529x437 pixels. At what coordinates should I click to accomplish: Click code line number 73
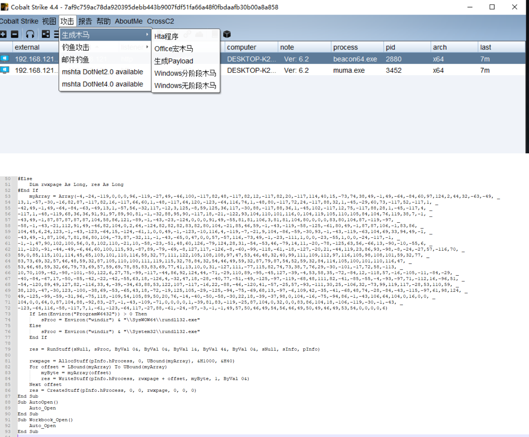(8, 314)
